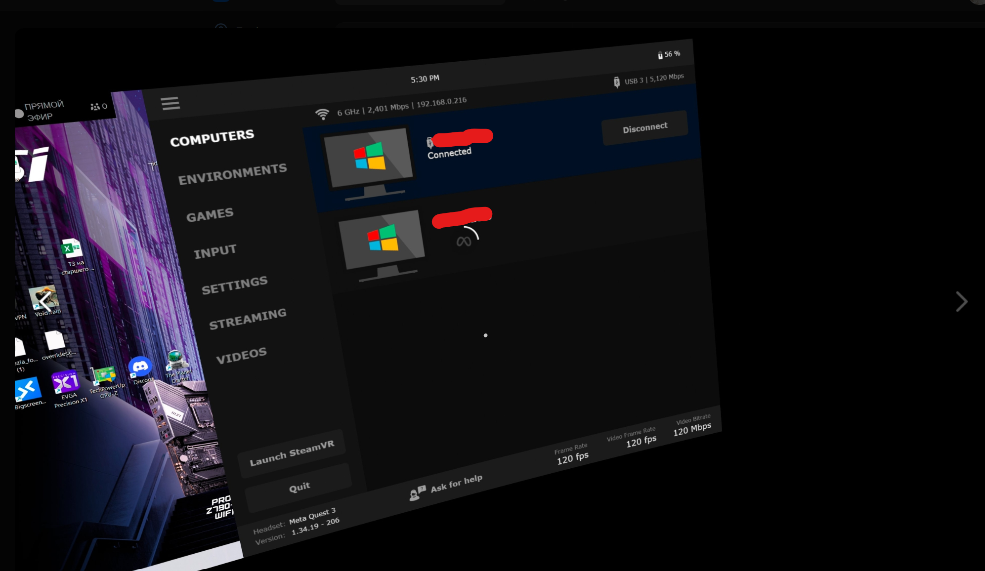
Task: Click the 56 % battery reading
Action: tap(672, 54)
